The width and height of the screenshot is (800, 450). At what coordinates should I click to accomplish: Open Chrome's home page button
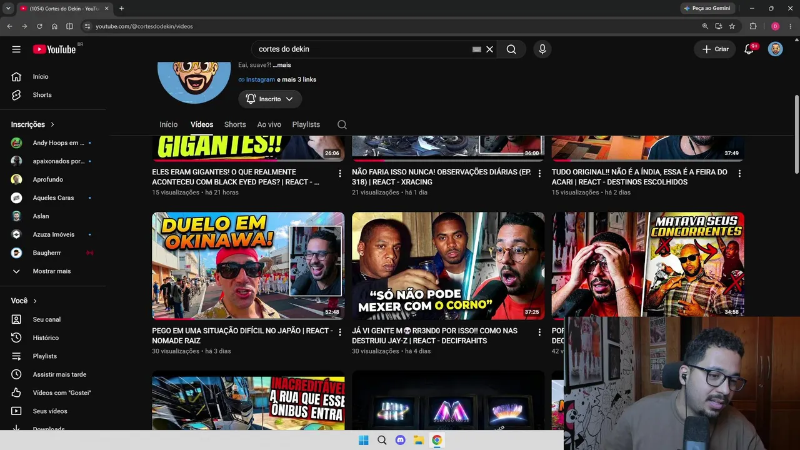[x=54, y=26]
